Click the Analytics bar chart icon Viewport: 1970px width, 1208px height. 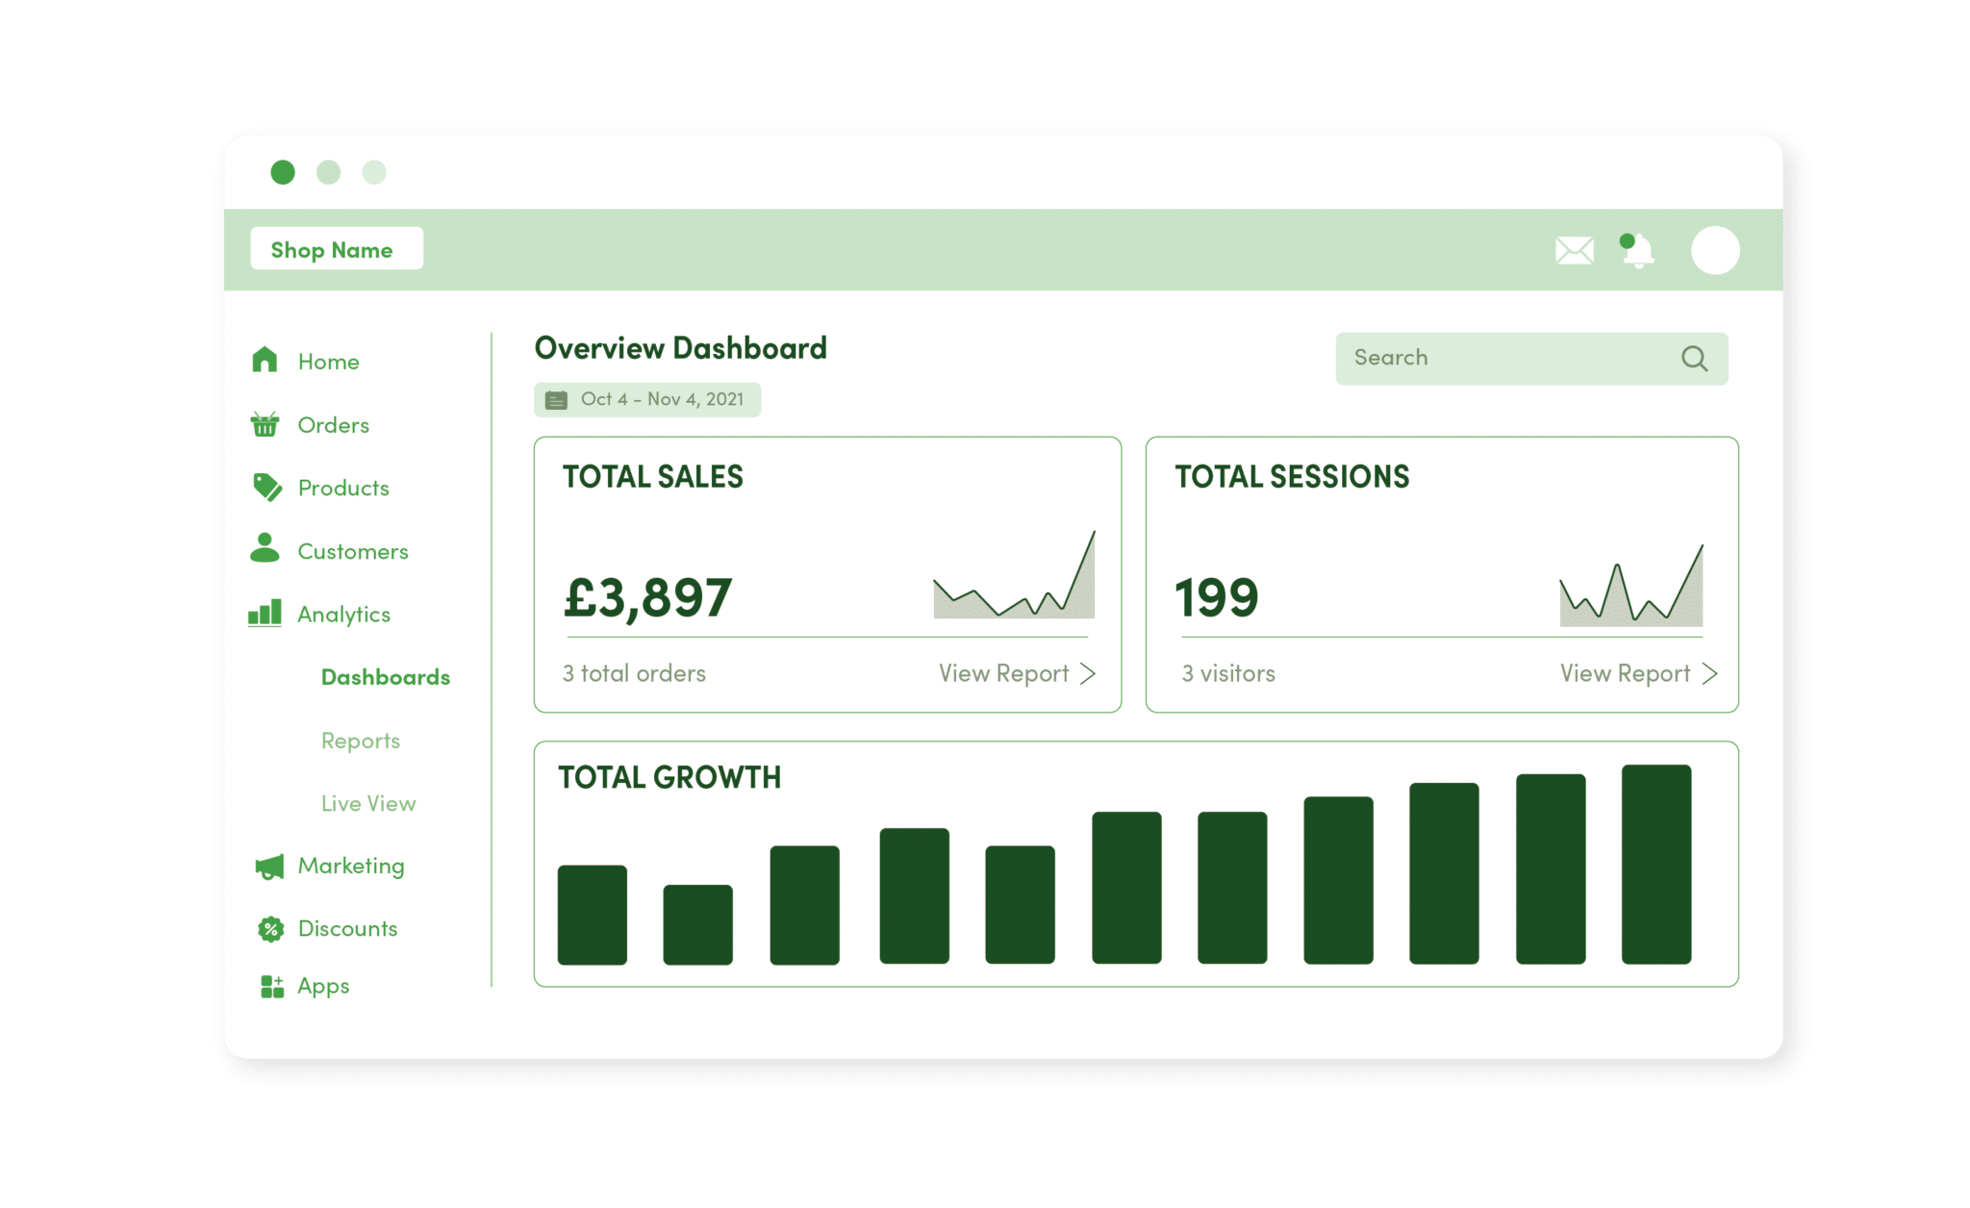[x=265, y=613]
